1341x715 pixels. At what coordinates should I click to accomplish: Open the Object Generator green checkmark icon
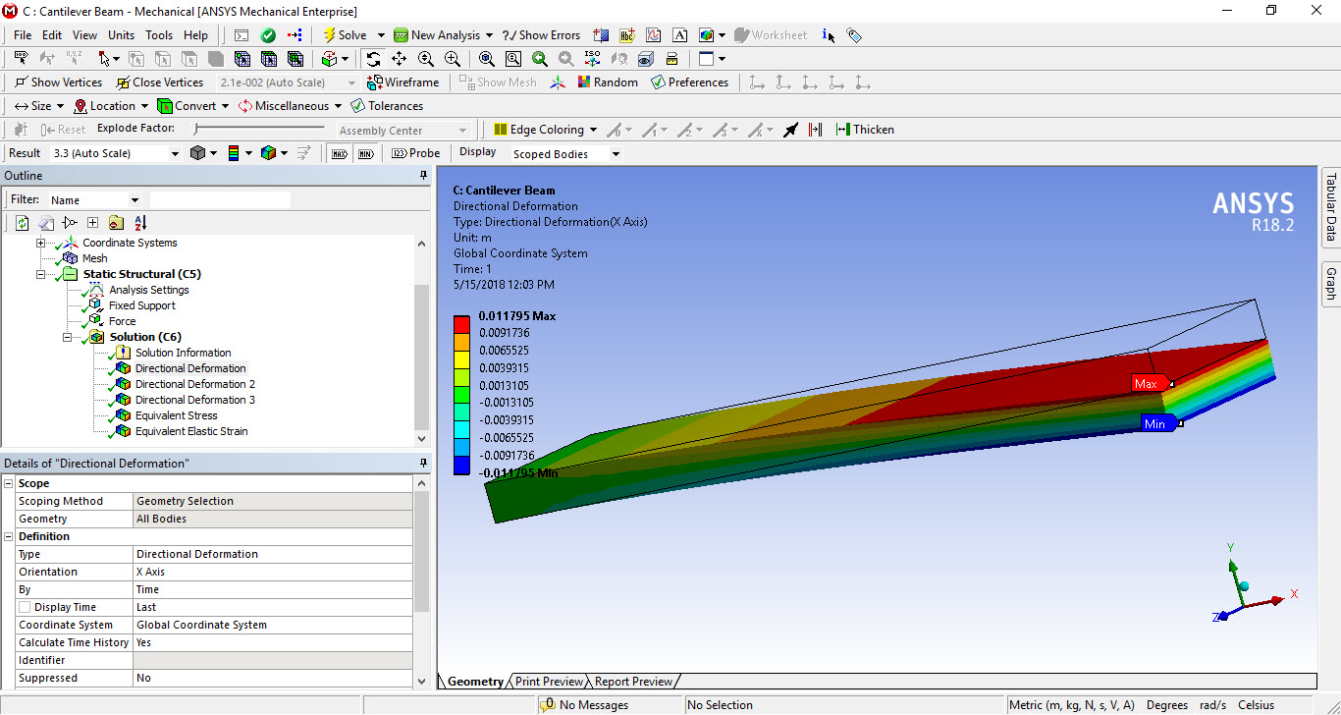(x=268, y=34)
